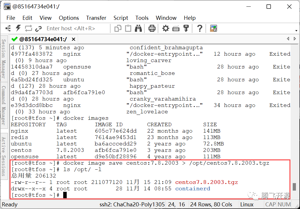Click the terminal vertical scrollbar thumb
The image size is (300, 209).
[295, 187]
